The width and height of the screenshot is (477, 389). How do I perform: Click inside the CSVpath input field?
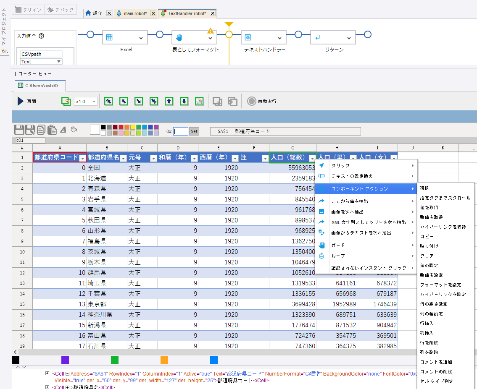tap(41, 53)
